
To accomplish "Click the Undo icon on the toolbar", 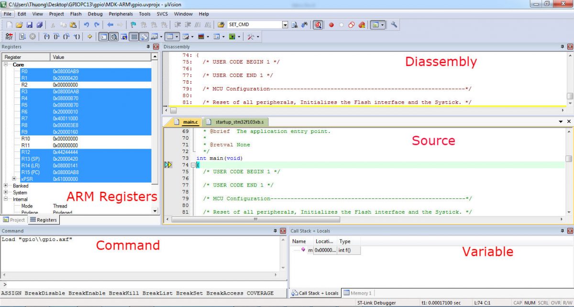I will pos(86,24).
